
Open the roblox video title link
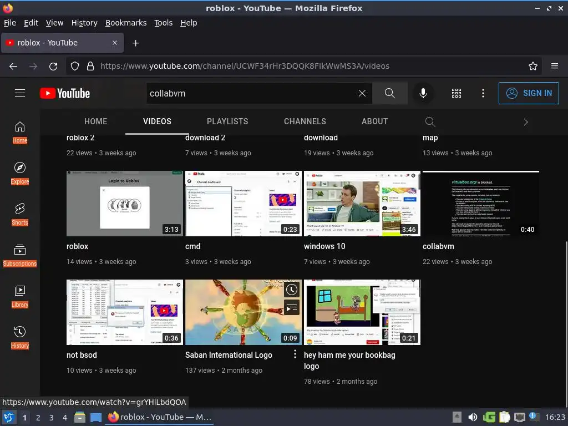[x=77, y=246]
